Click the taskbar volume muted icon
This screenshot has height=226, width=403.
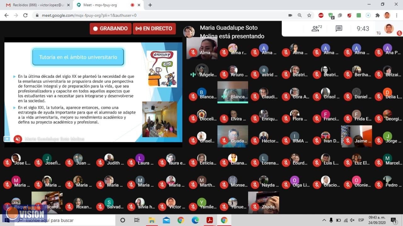click(x=352, y=220)
